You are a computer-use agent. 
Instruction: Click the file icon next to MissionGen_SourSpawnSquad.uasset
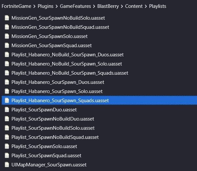(7, 46)
